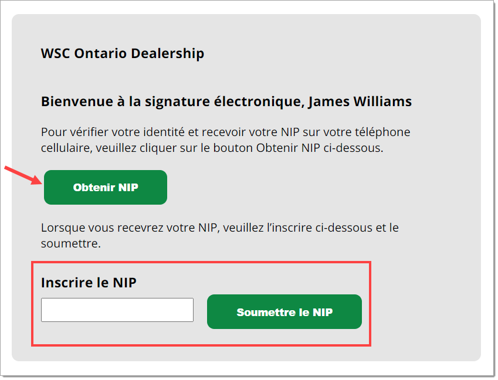
Task: Click the paragraph starting with Pour vérifier votre identité
Action: point(225,140)
